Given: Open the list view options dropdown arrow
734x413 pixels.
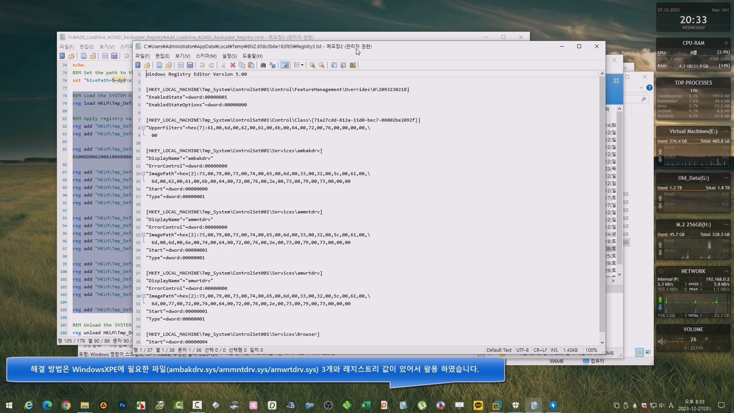Looking at the screenshot, I should [302, 65].
